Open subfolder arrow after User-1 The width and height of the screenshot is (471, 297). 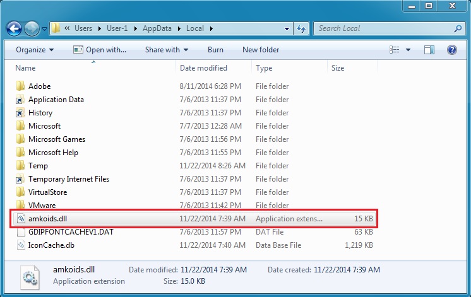pyautogui.click(x=136, y=28)
